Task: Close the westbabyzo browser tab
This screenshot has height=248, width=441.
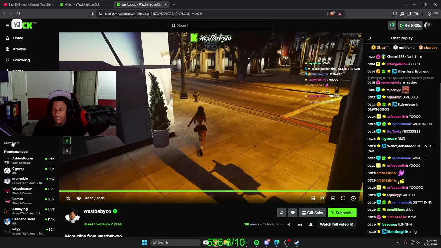Action: tap(165, 4)
